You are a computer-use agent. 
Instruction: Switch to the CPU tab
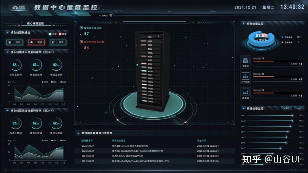pyautogui.click(x=287, y=108)
